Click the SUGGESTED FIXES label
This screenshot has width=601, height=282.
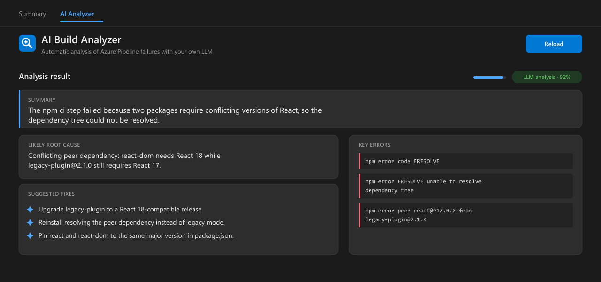[x=51, y=194]
